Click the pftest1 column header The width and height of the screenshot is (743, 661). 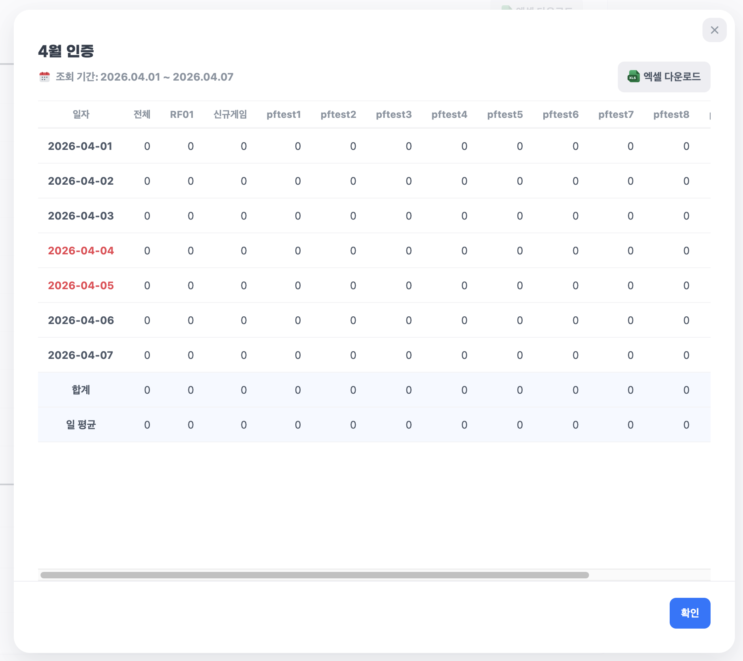[x=284, y=115]
